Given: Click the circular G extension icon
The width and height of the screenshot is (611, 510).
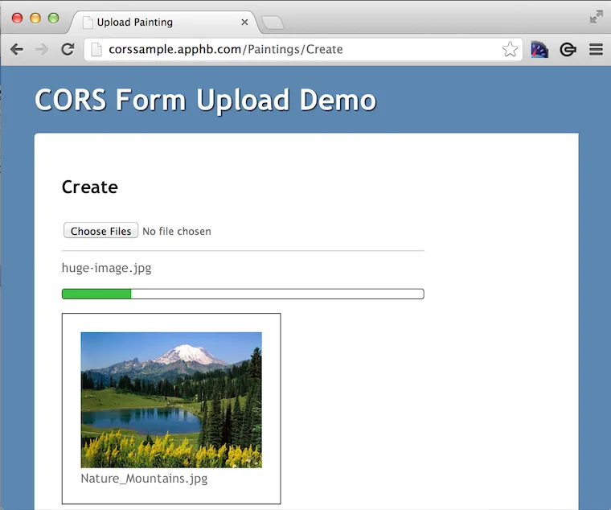Looking at the screenshot, I should click(x=568, y=50).
